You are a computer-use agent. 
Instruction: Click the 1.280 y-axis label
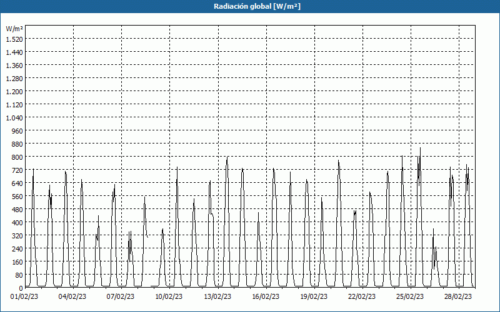point(14,79)
